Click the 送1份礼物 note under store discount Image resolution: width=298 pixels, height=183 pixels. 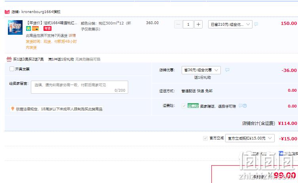coord(202,77)
